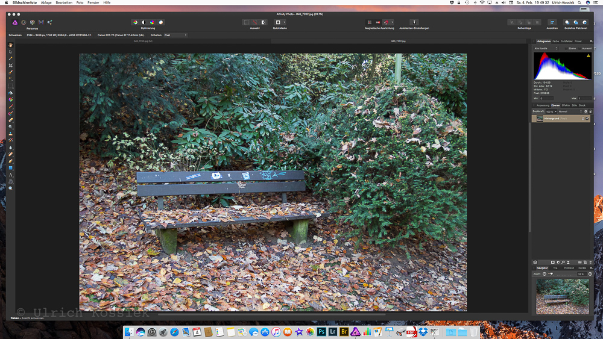
Task: Switch to the Farbfelder tab
Action: [567, 41]
